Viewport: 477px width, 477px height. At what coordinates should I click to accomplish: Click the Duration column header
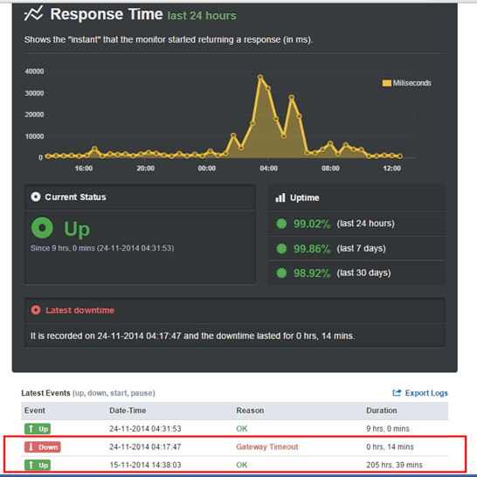[x=382, y=411]
